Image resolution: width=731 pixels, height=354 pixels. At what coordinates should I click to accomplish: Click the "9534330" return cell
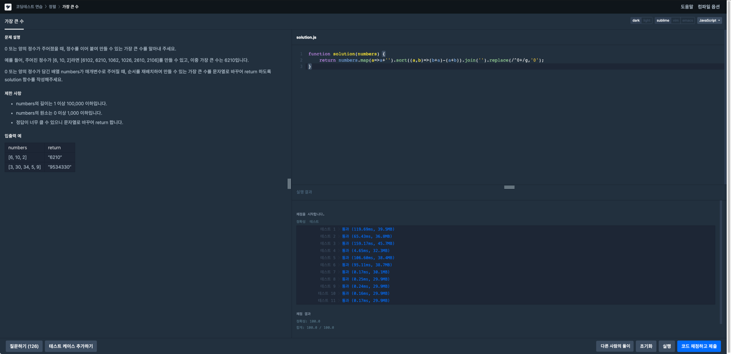pyautogui.click(x=60, y=167)
